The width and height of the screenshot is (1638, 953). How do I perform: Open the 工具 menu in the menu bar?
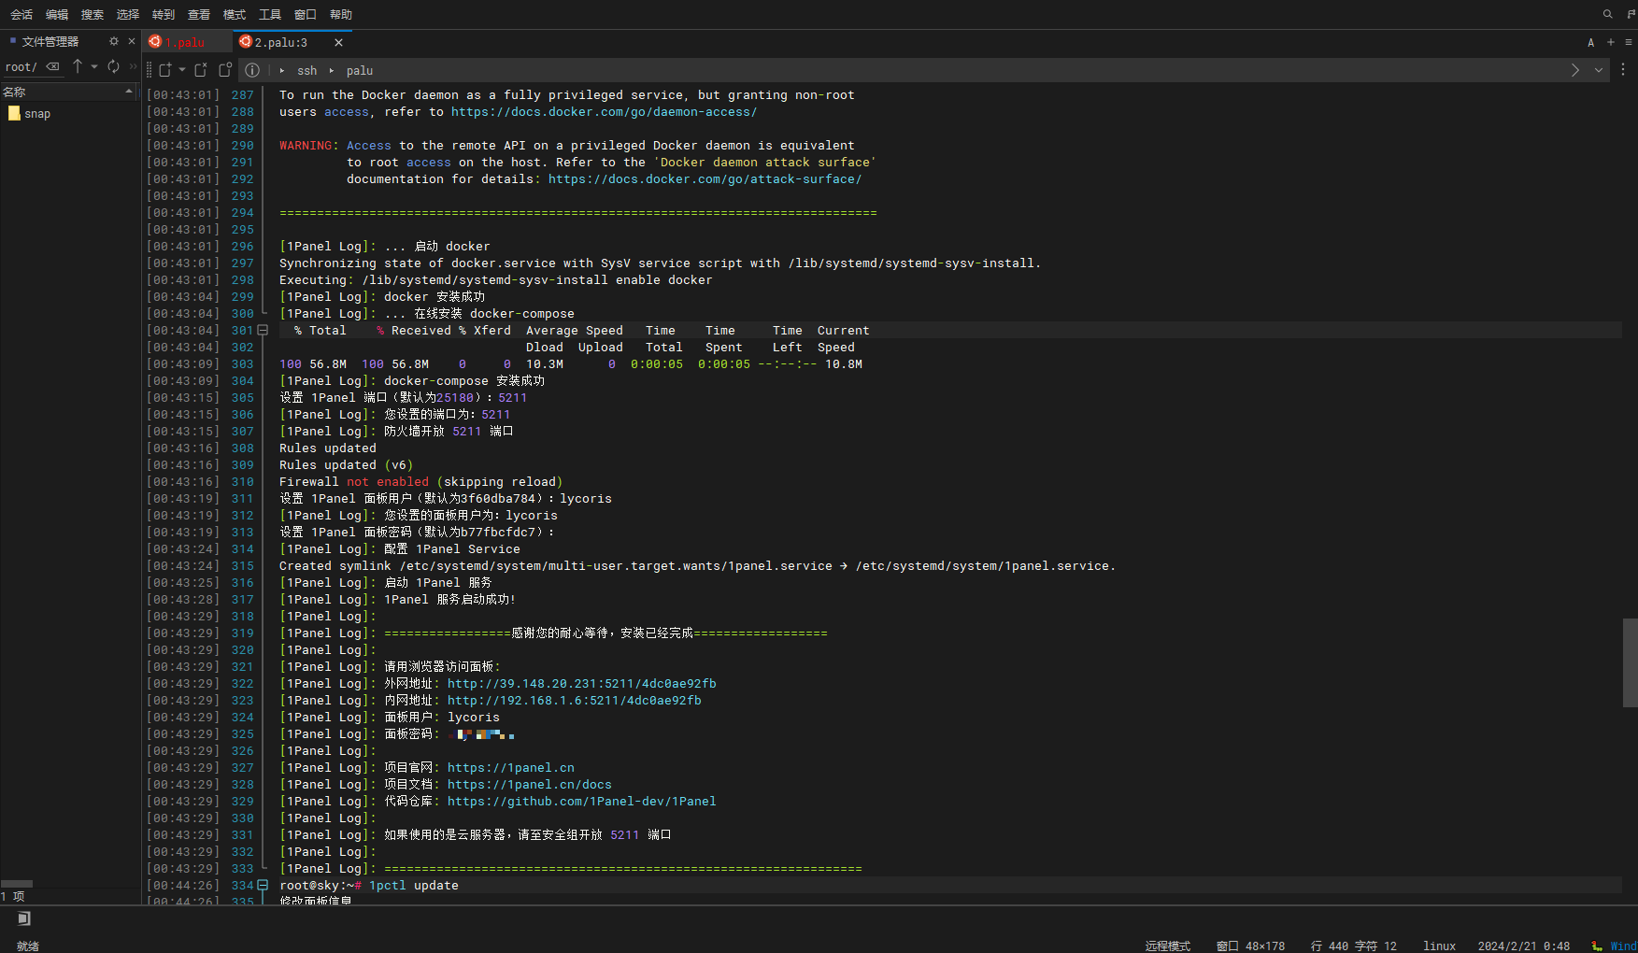pyautogui.click(x=270, y=14)
